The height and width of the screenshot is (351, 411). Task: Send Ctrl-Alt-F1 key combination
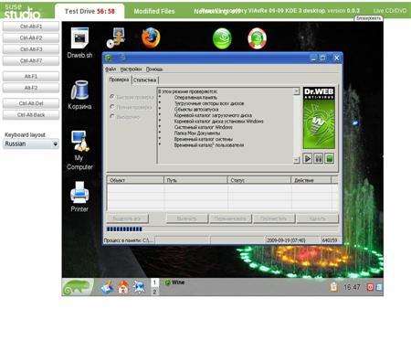point(31,27)
